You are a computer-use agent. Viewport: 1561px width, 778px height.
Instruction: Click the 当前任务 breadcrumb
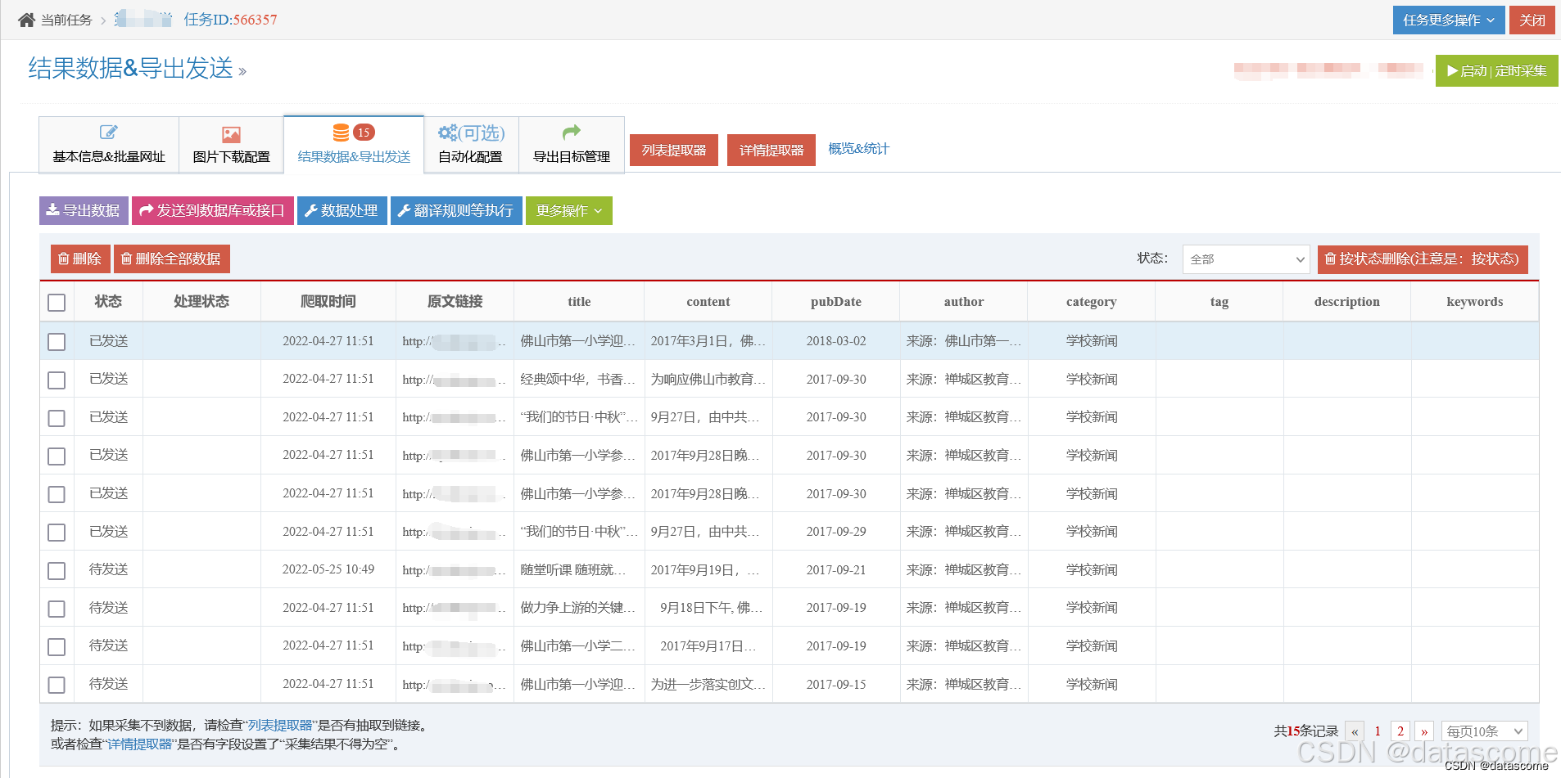(x=66, y=20)
